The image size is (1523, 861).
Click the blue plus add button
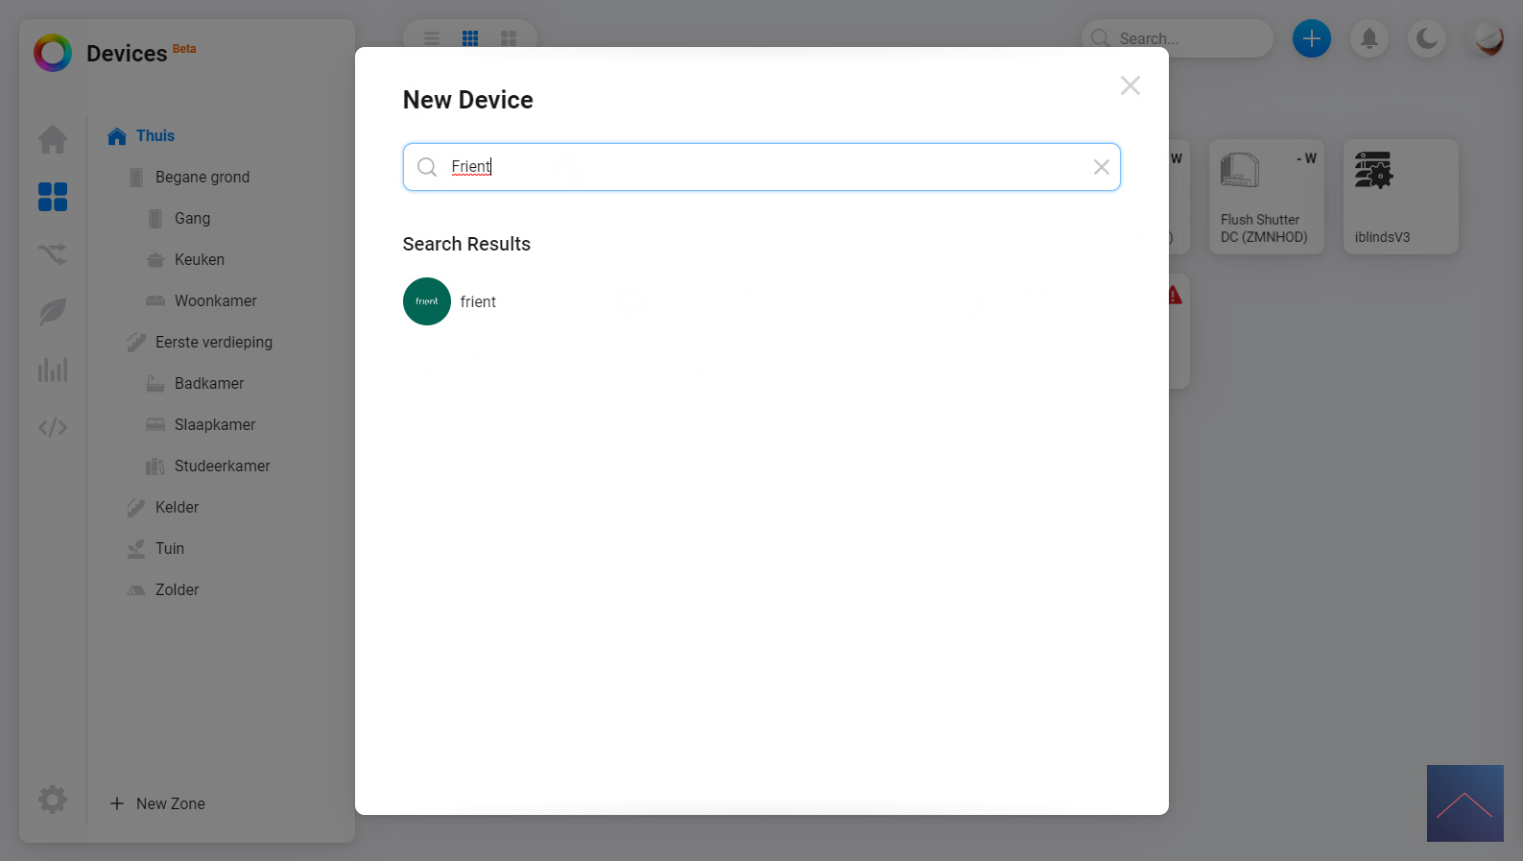point(1312,38)
